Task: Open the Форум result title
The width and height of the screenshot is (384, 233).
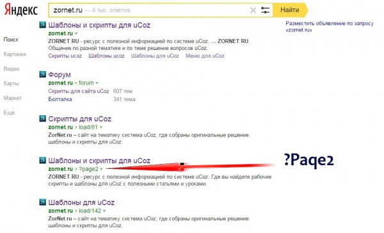Action: point(60,74)
